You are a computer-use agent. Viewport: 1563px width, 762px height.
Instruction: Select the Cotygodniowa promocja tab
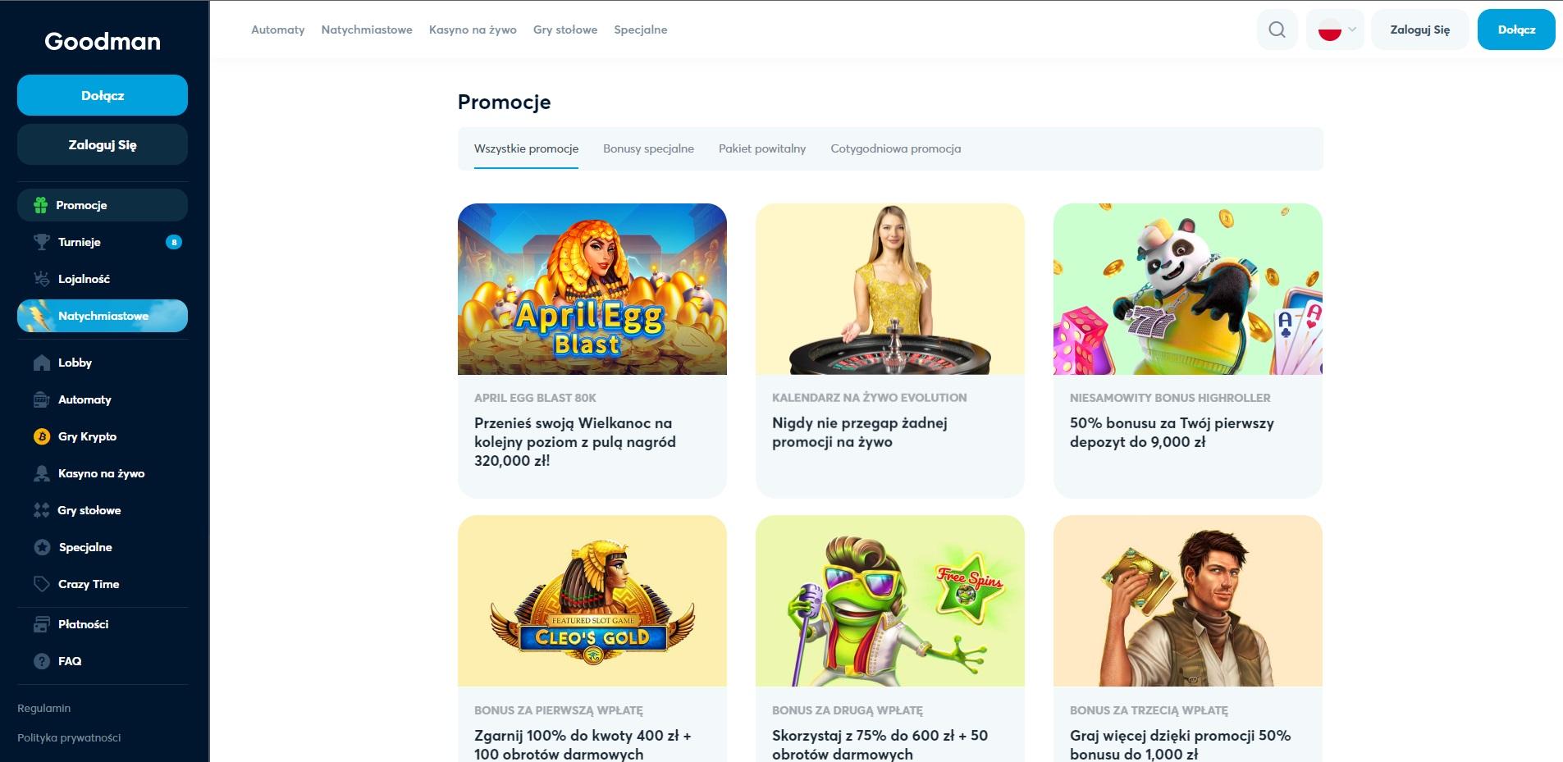tap(895, 148)
